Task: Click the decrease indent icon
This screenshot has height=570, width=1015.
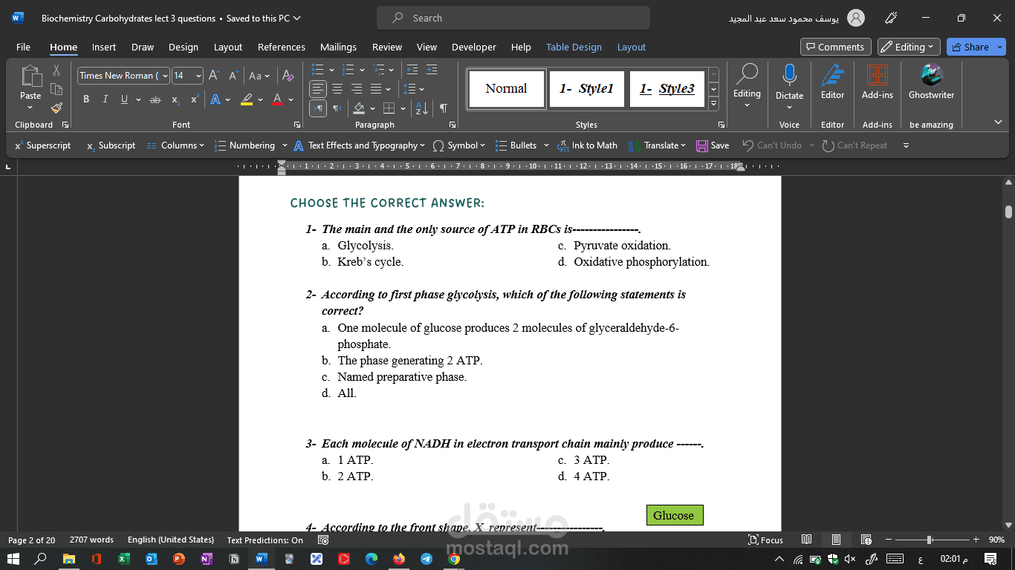Action: click(x=412, y=70)
